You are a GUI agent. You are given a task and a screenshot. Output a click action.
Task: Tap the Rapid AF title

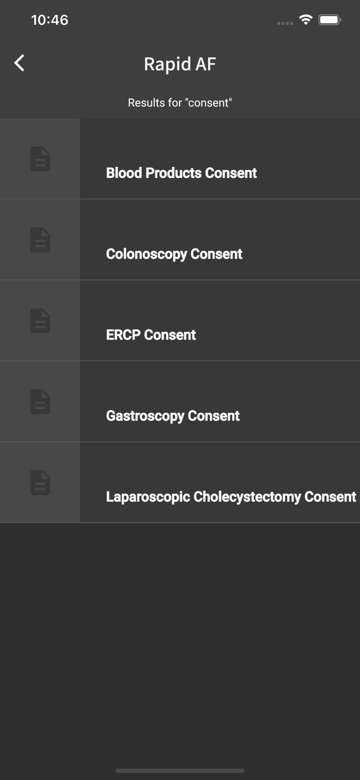pos(180,64)
